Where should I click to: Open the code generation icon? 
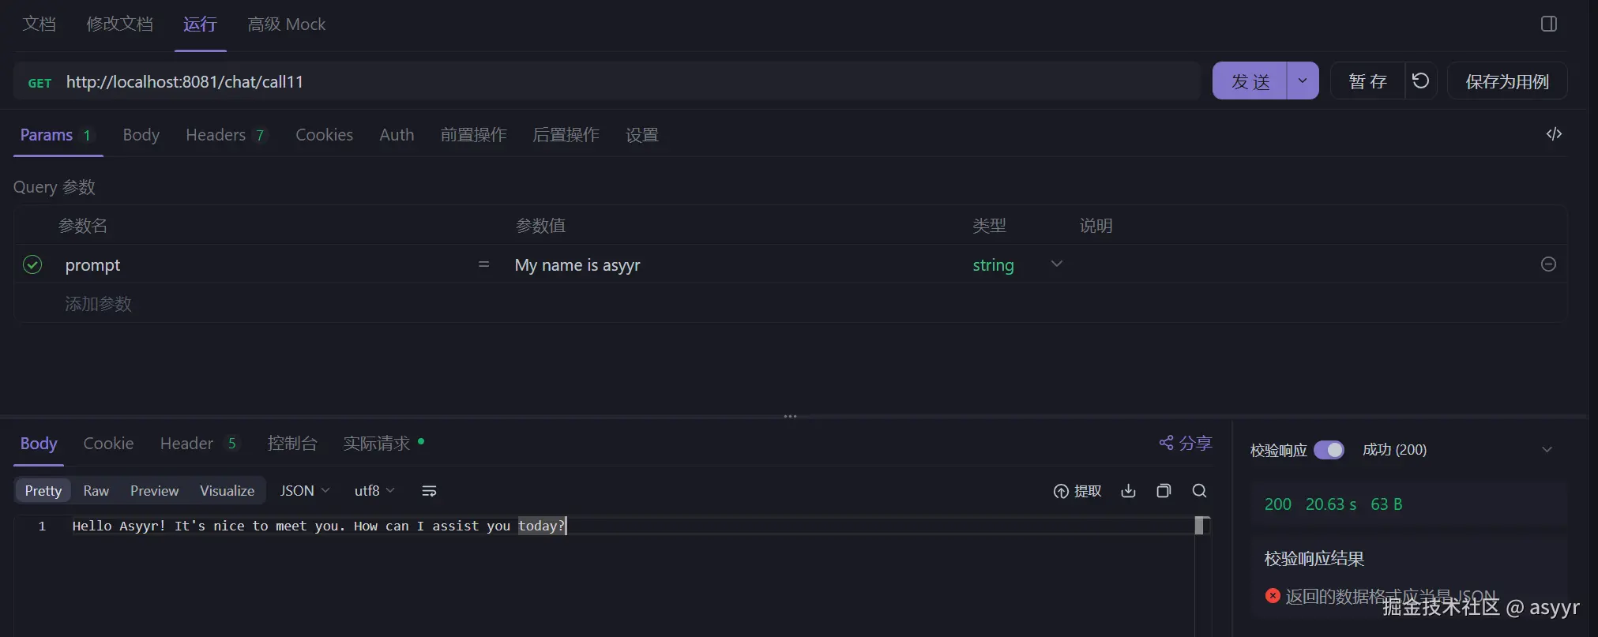[1554, 134]
